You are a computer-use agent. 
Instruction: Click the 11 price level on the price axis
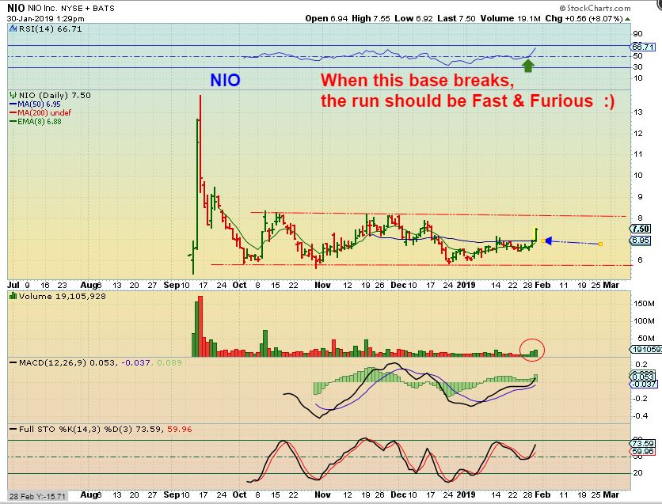pyautogui.click(x=638, y=154)
